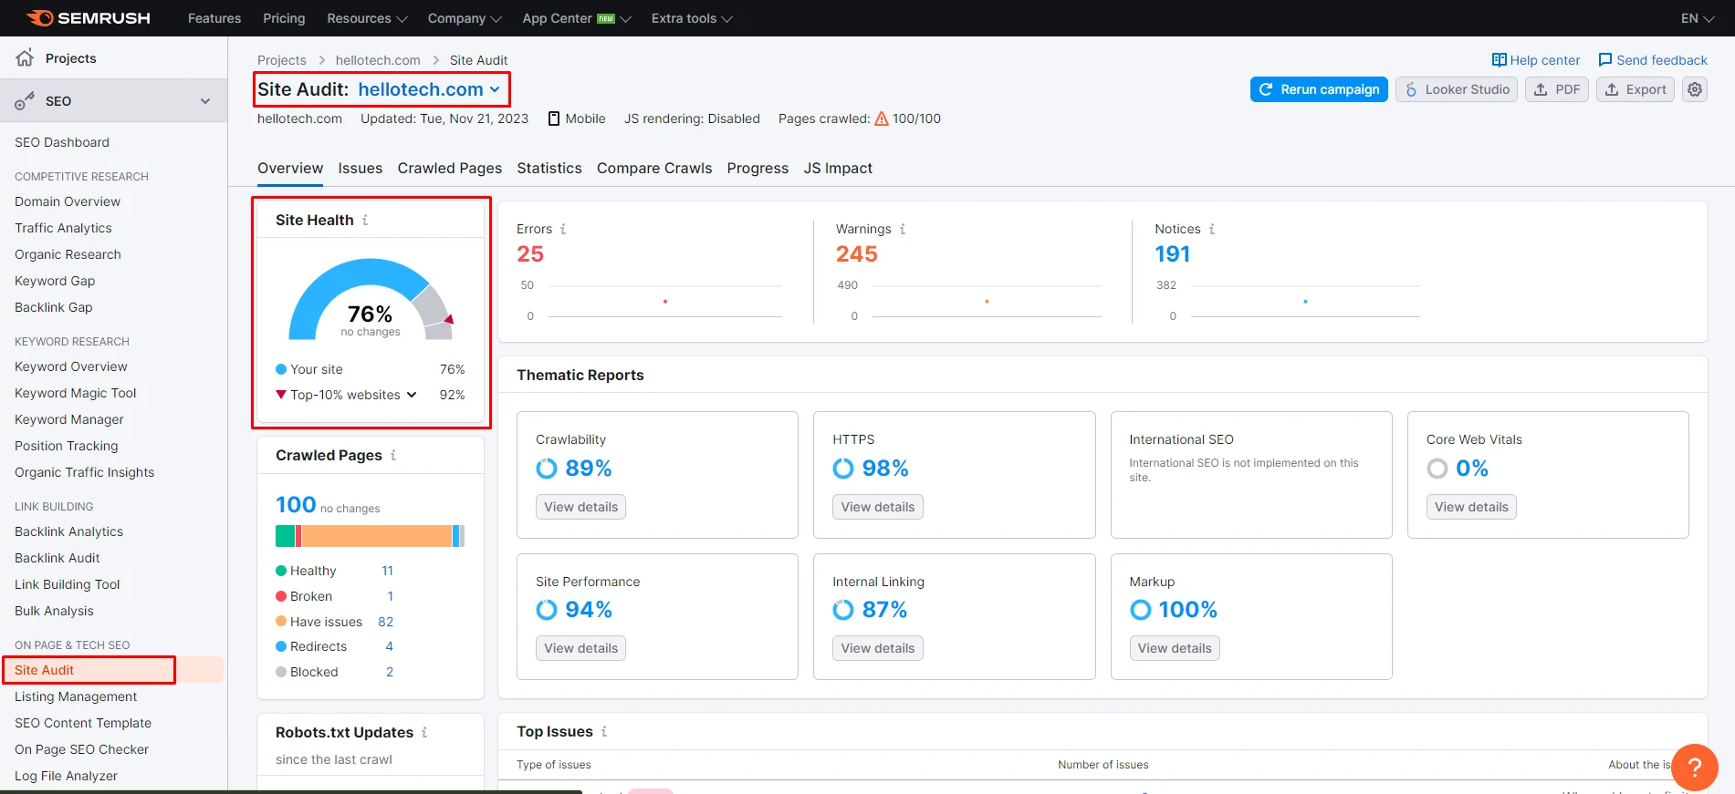The image size is (1735, 794).
Task: Click the Internal Linking ring icon
Action: click(843, 610)
